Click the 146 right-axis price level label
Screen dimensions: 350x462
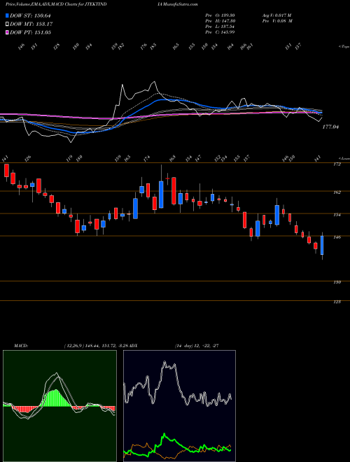337,237
